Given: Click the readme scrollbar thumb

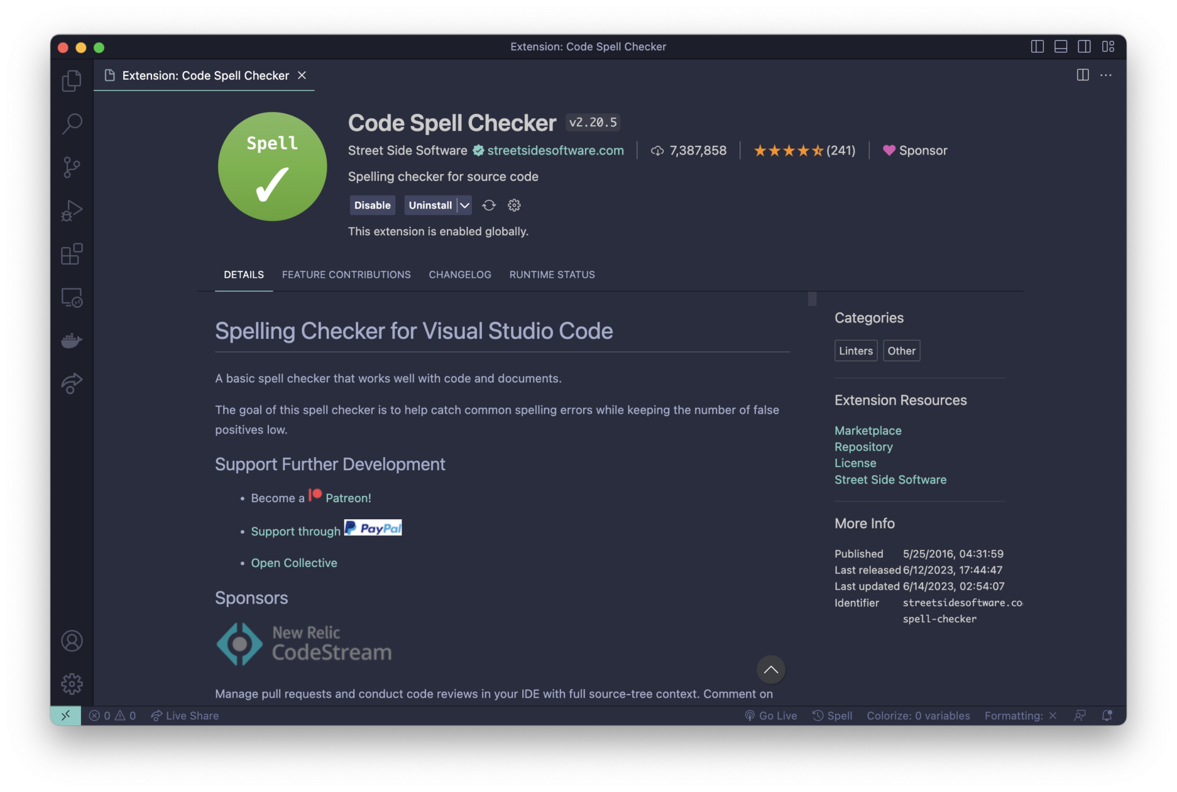Looking at the screenshot, I should coord(812,299).
